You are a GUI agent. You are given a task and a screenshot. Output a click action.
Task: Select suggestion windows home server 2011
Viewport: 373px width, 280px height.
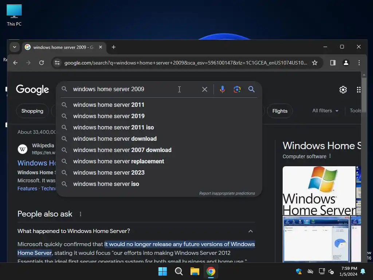(x=159, y=105)
